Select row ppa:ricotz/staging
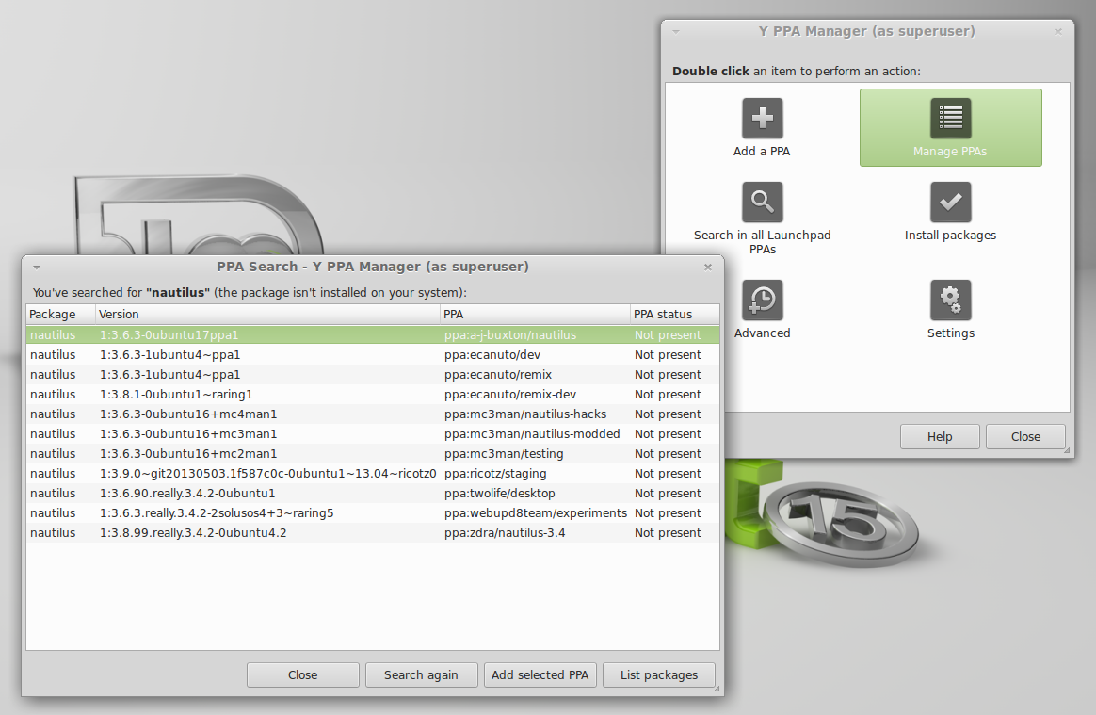 click(x=373, y=473)
